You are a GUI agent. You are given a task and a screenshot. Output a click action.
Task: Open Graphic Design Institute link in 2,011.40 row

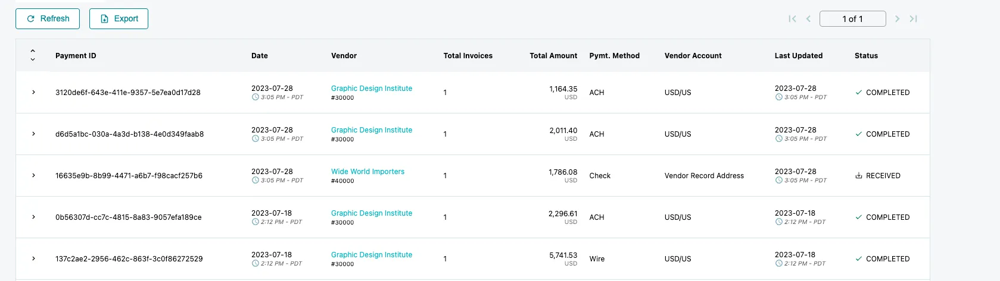click(x=372, y=130)
